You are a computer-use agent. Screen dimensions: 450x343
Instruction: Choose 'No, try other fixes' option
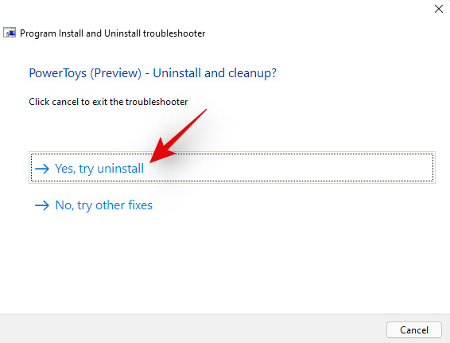94,205
